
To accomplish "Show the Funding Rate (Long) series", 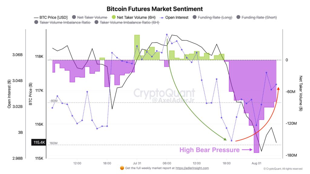I will click(x=213, y=17).
